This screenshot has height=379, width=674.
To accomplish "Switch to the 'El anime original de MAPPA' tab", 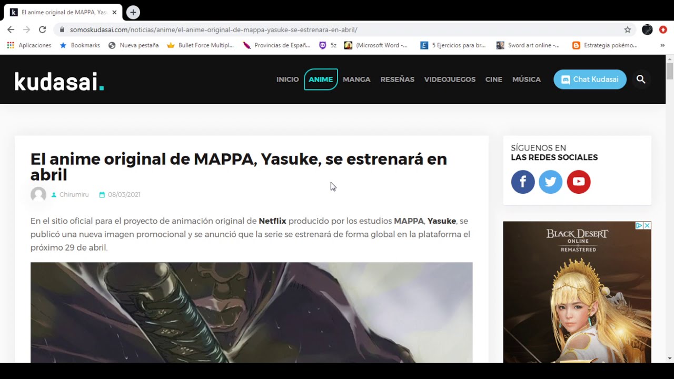I will [63, 12].
